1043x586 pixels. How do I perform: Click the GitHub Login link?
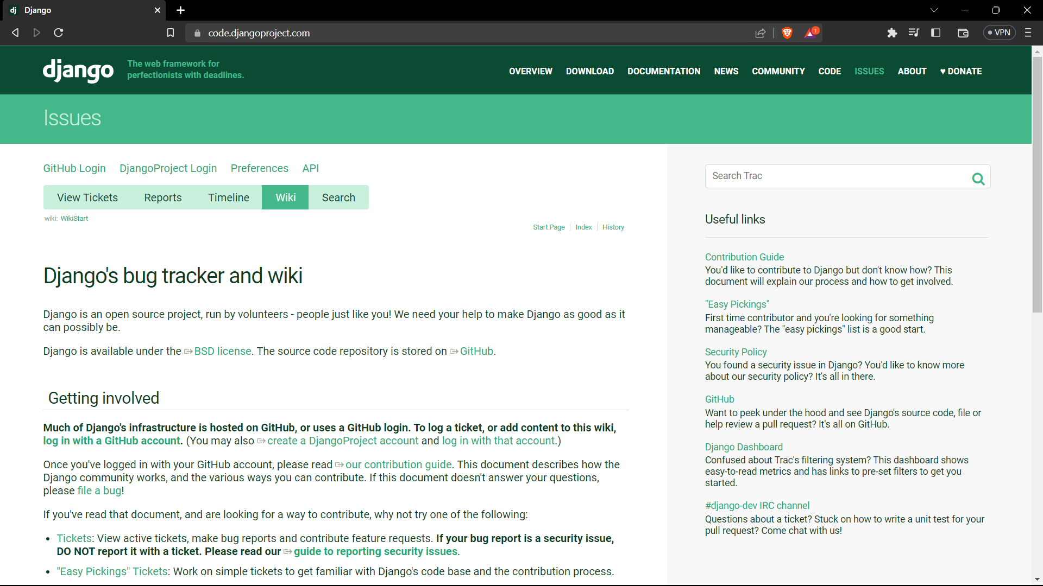74,168
